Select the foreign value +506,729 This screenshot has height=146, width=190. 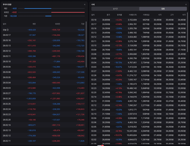56,30
